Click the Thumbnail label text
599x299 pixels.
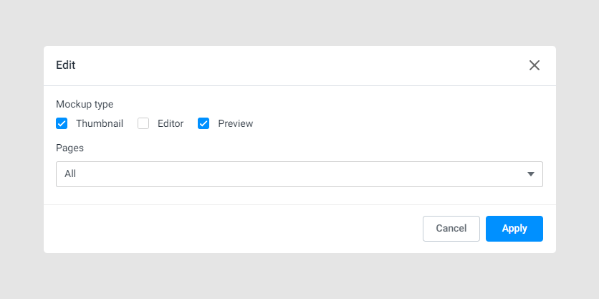(x=100, y=123)
